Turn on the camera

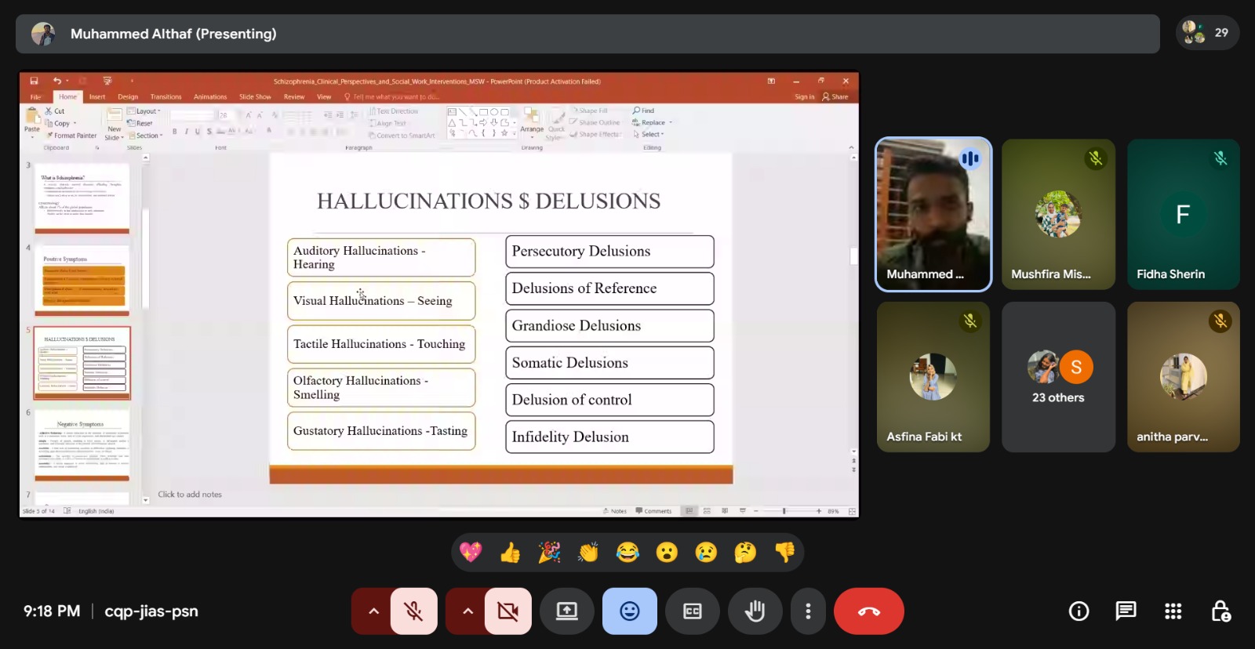click(x=507, y=611)
